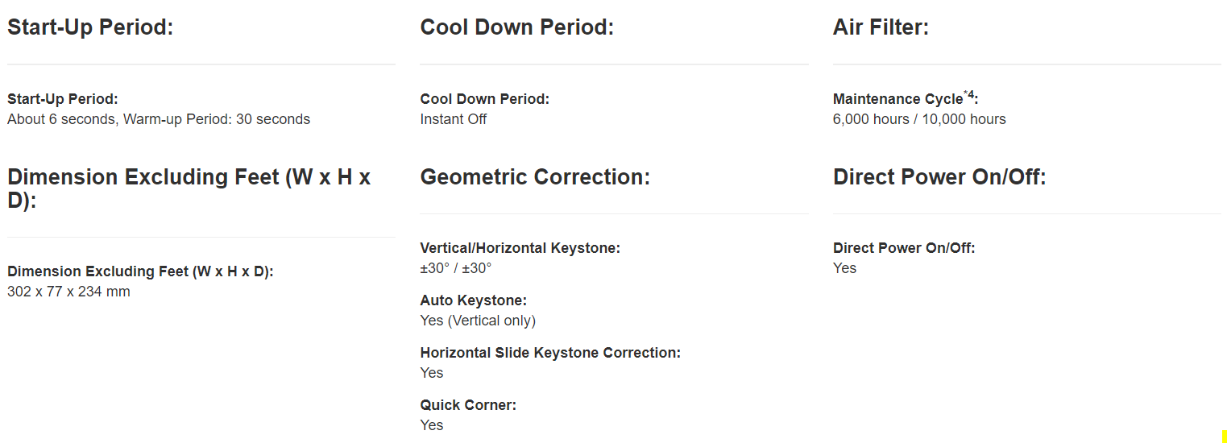Image resolution: width=1227 pixels, height=443 pixels.
Task: Select the Geometric Correction heading
Action: point(535,177)
